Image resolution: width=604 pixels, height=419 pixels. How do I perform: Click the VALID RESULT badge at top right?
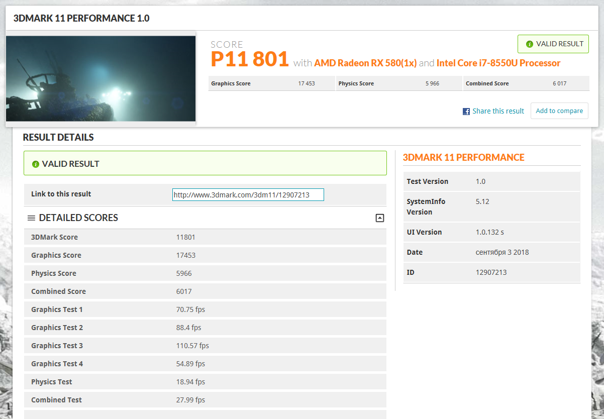pos(553,44)
